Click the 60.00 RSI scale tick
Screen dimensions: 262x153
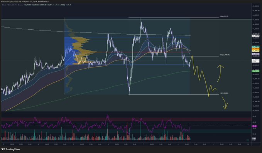[x=254, y=122]
